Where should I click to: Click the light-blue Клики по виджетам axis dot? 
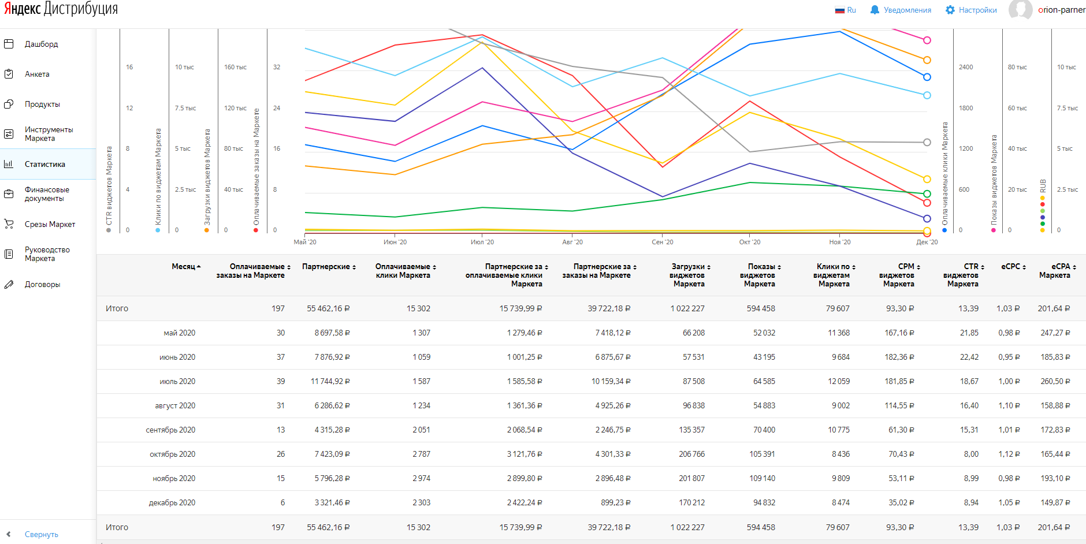click(158, 230)
